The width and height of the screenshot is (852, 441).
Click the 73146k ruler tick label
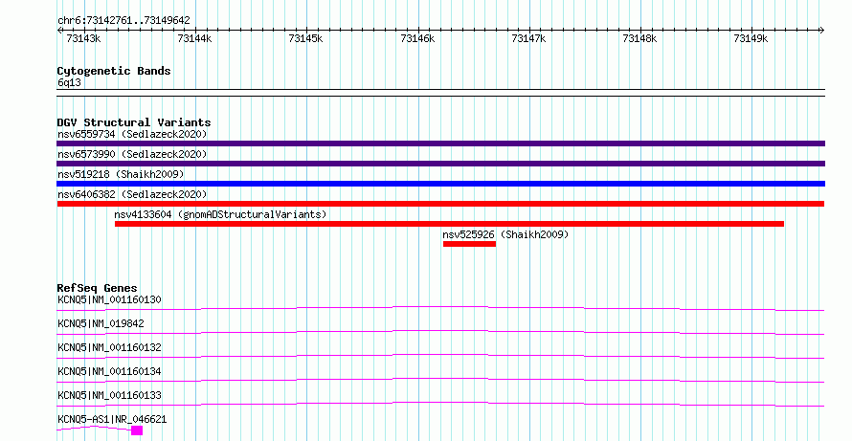point(417,39)
